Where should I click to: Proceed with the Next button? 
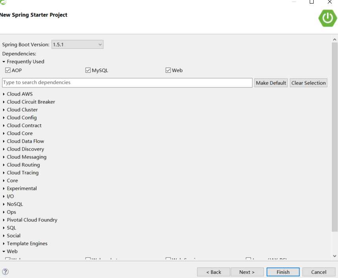click(x=247, y=272)
